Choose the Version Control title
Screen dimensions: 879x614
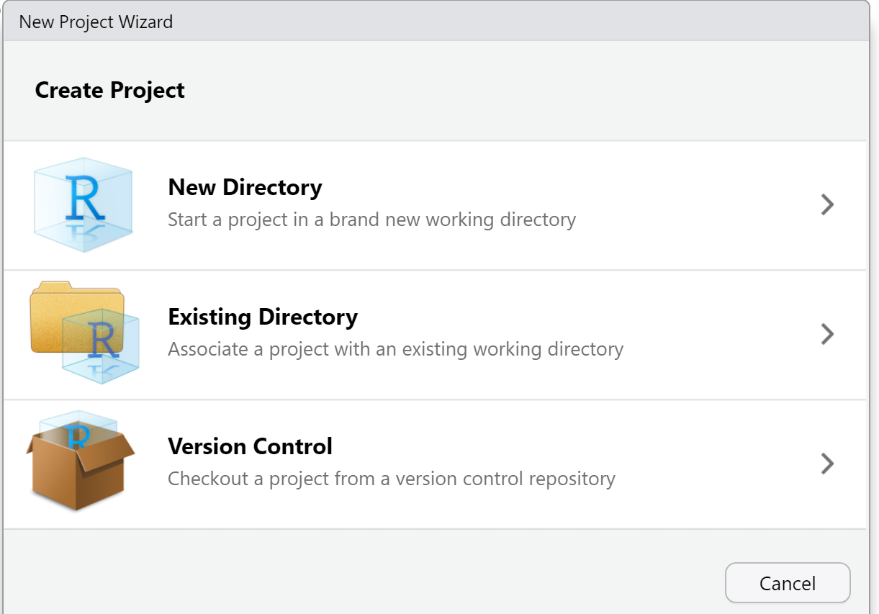[x=250, y=446]
